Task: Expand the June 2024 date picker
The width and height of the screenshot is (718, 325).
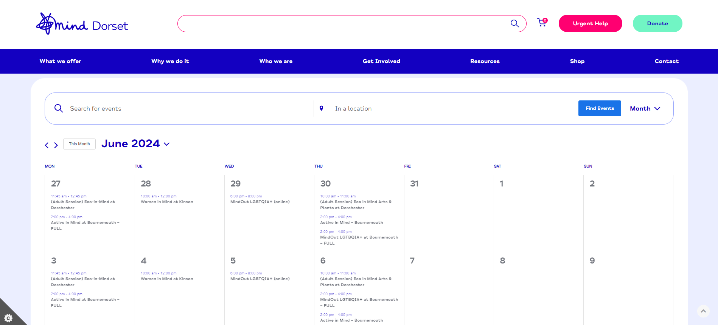Action: 135,143
